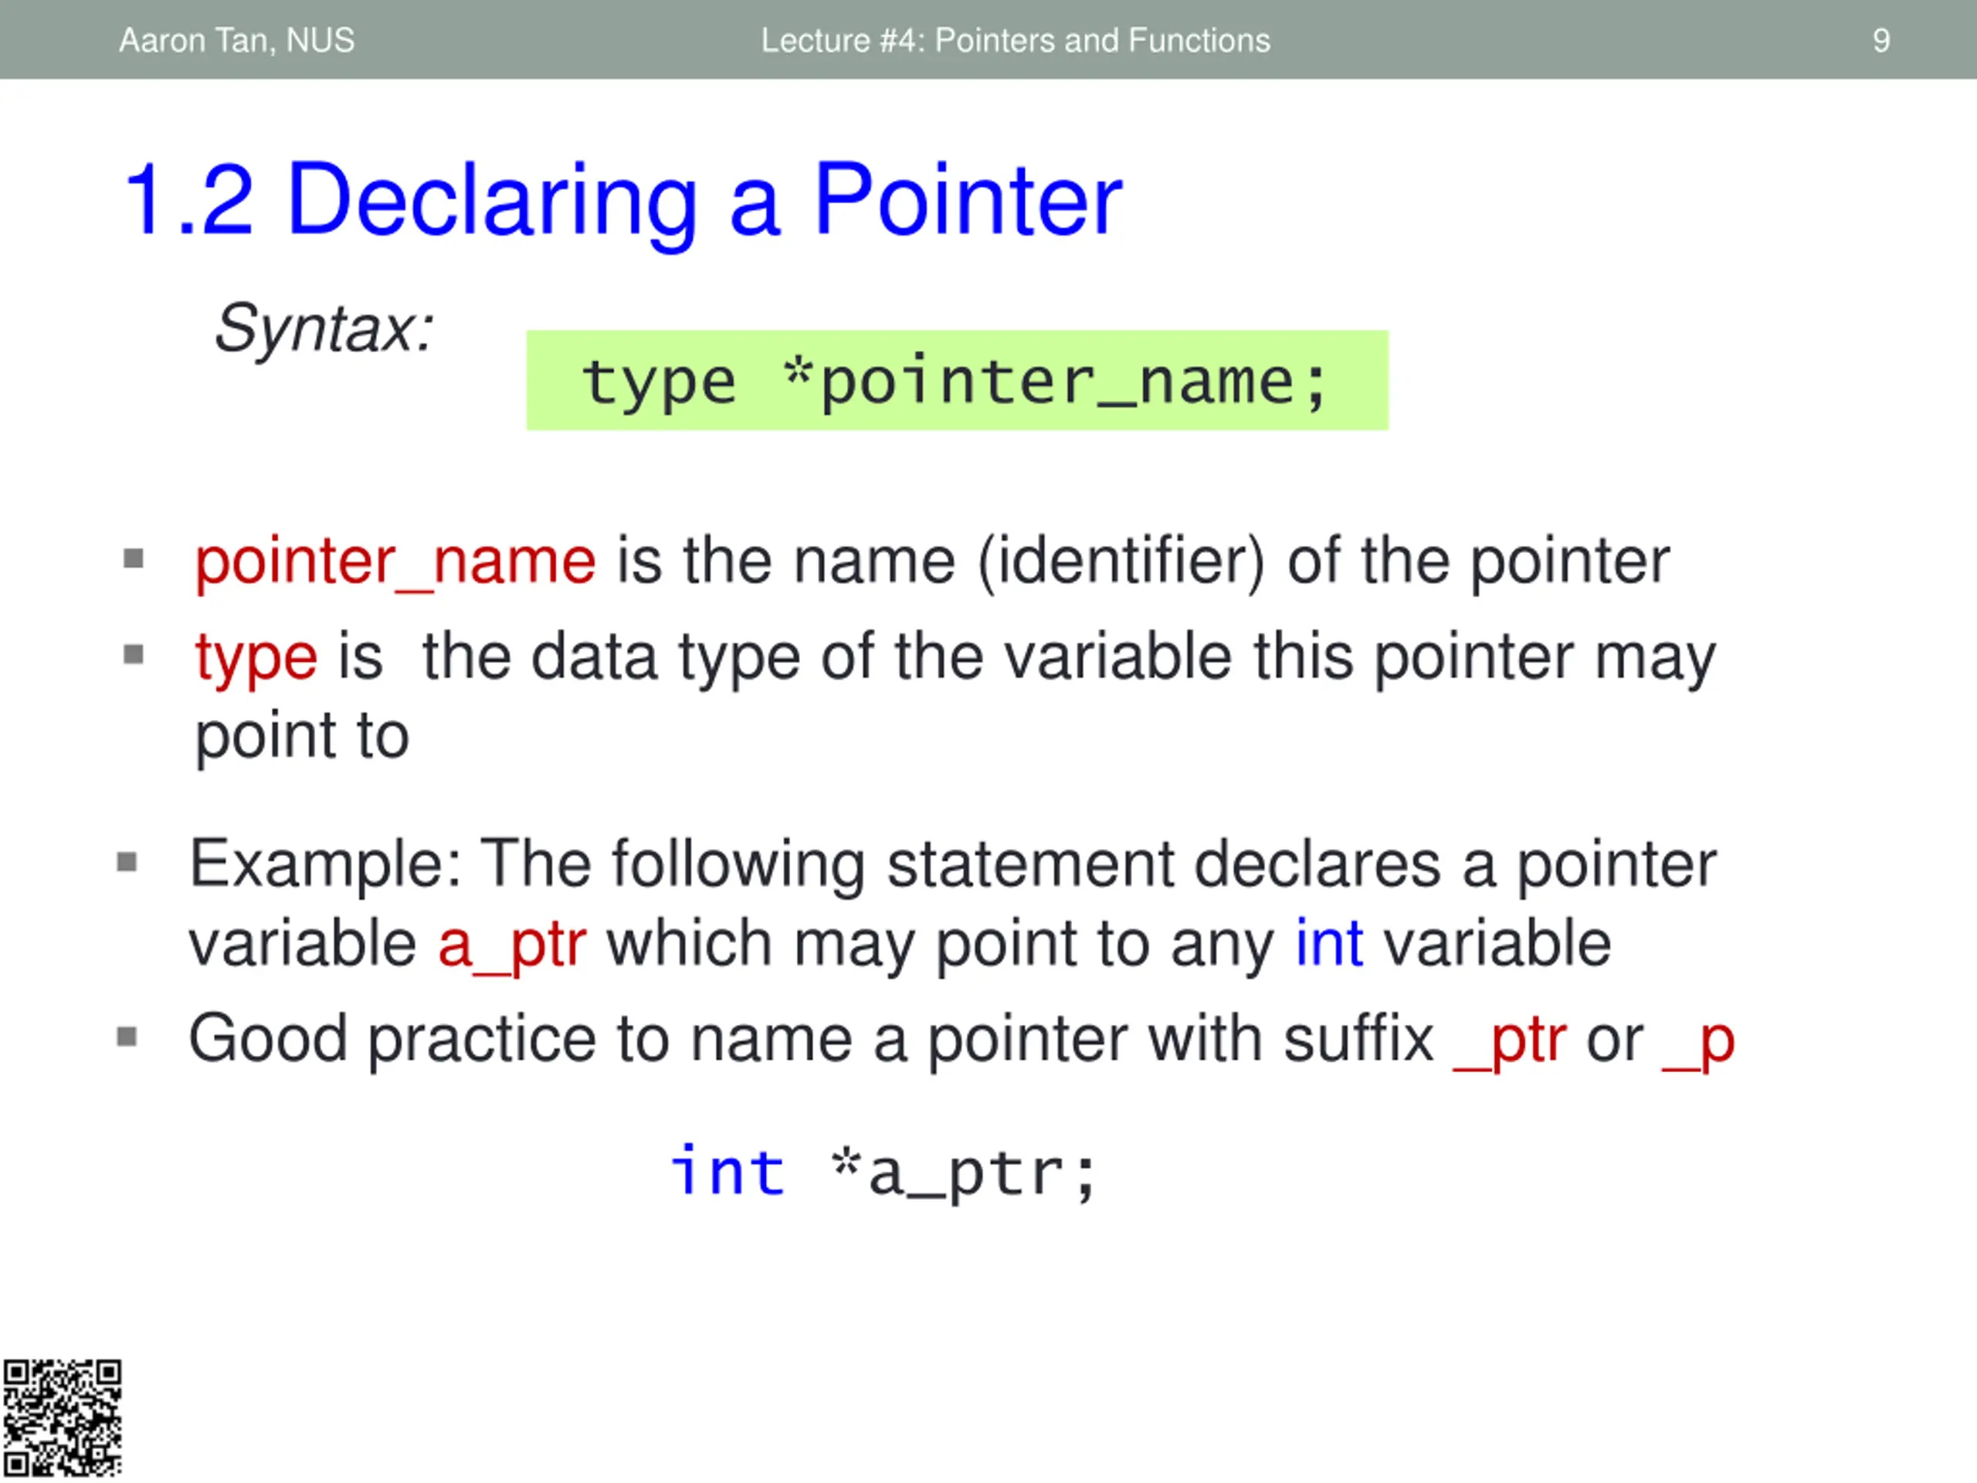Image resolution: width=1977 pixels, height=1483 pixels.
Task: Click the bullet marker before 'type is'
Action: click(x=133, y=655)
